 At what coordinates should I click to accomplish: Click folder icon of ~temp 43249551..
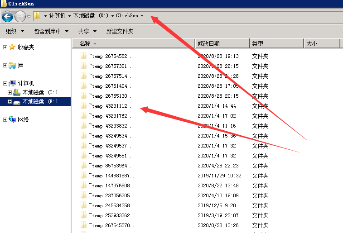click(x=83, y=155)
